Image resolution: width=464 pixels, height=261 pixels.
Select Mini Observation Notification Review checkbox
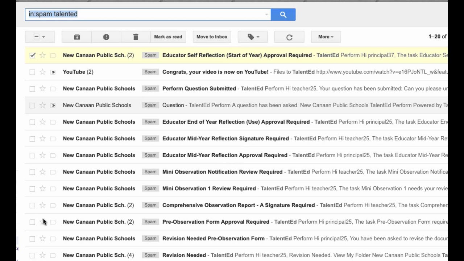pyautogui.click(x=32, y=172)
